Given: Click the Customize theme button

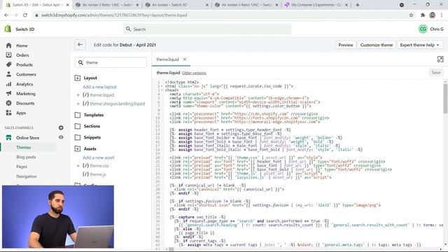Looking at the screenshot, I should (x=377, y=45).
